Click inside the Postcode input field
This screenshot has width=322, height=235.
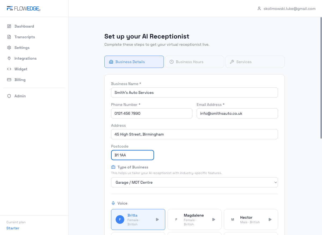pyautogui.click(x=132, y=155)
